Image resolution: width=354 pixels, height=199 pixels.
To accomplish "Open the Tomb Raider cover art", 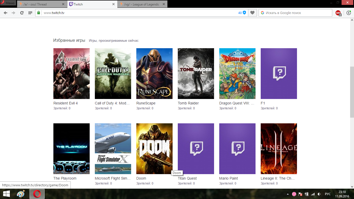I will [196, 74].
